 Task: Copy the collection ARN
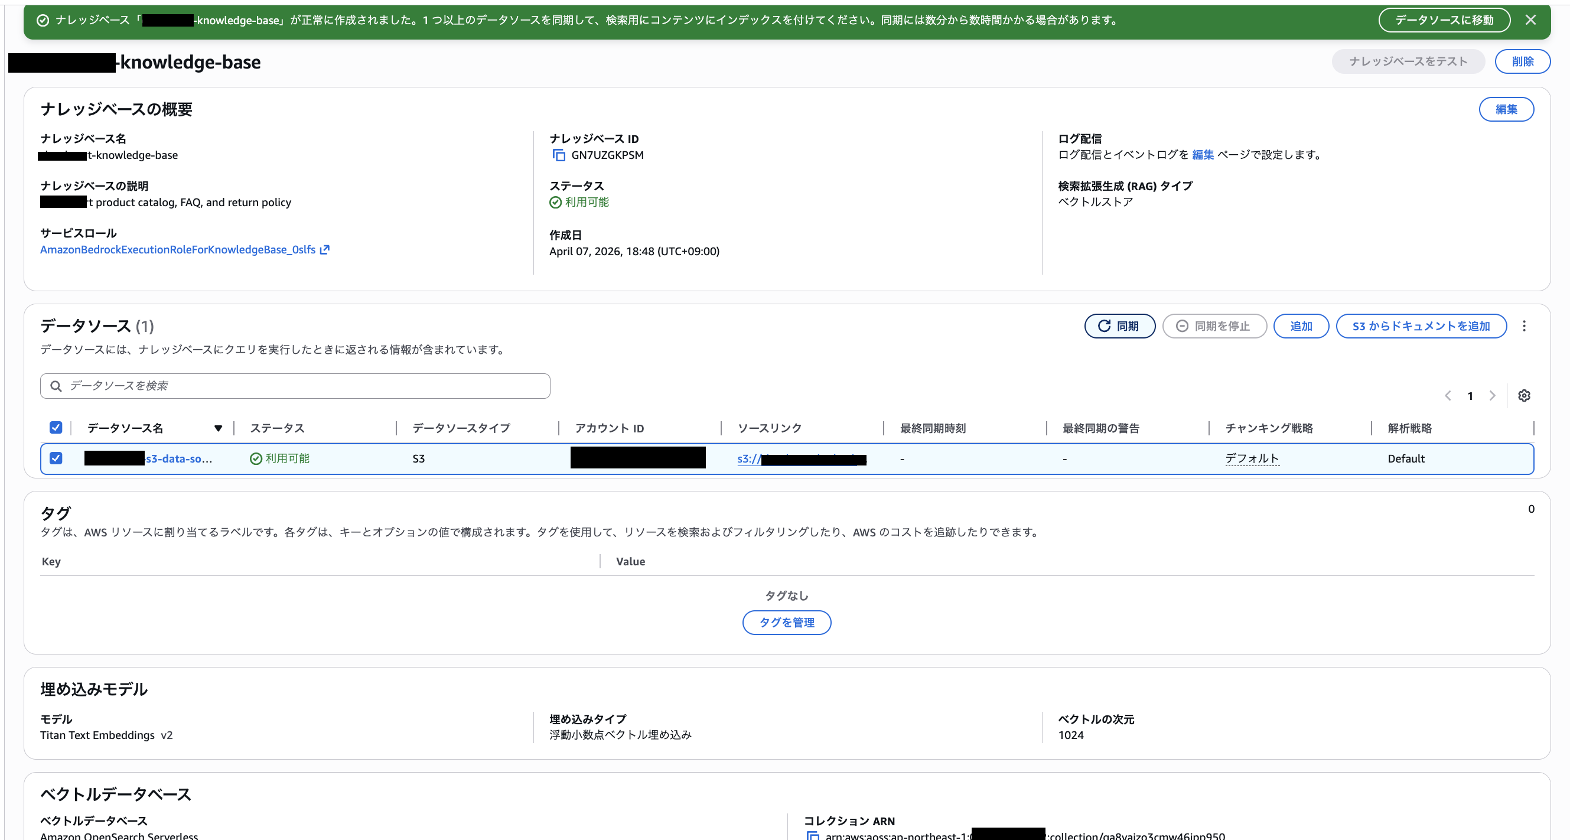point(813,836)
